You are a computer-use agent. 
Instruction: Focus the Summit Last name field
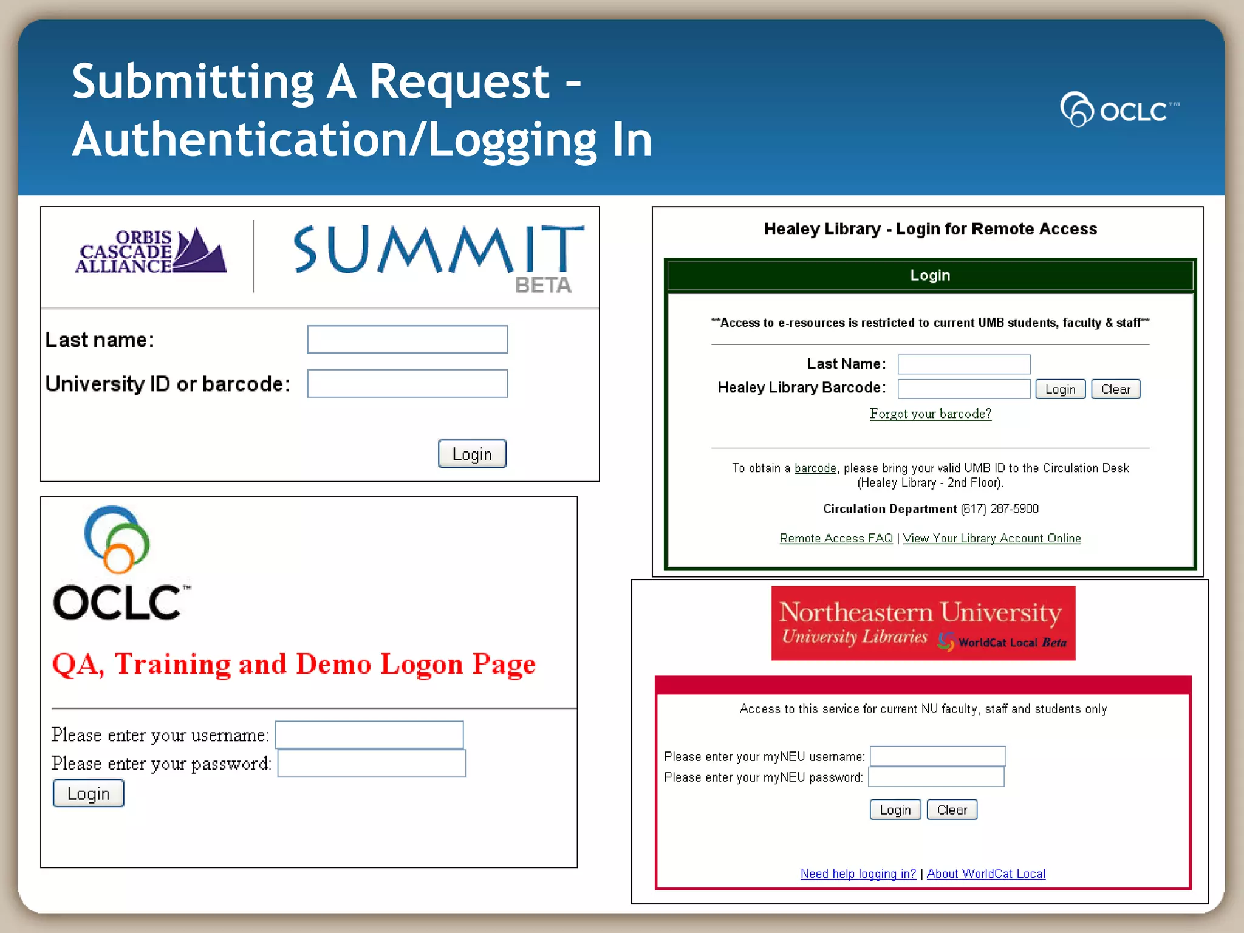coord(408,340)
